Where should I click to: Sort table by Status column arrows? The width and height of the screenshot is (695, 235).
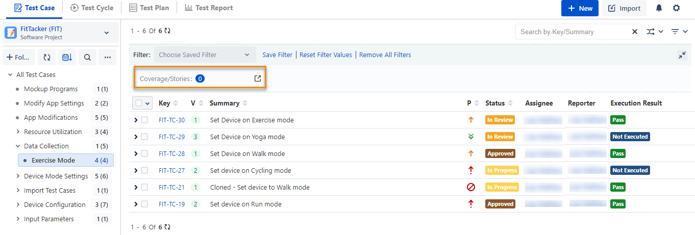pos(510,103)
